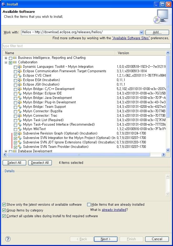
Task: Open help with the question mark icon
Action: [x=8, y=239]
